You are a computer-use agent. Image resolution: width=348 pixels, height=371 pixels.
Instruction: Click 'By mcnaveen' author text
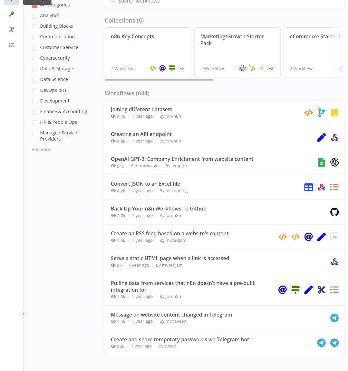pos(173,321)
